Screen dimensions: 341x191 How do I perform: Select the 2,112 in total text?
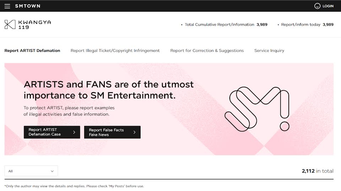318,171
